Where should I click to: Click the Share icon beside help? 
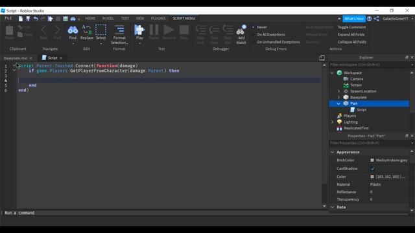tap(376, 19)
